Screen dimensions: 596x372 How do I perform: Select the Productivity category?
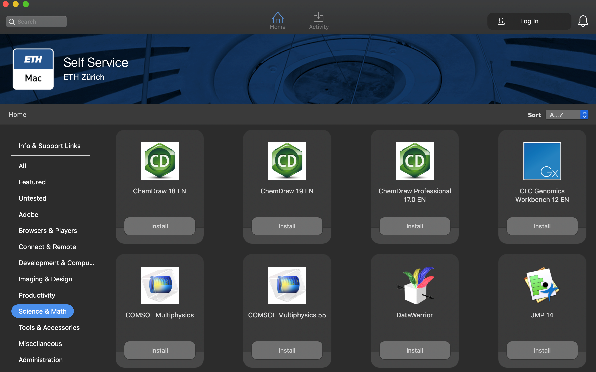point(37,295)
